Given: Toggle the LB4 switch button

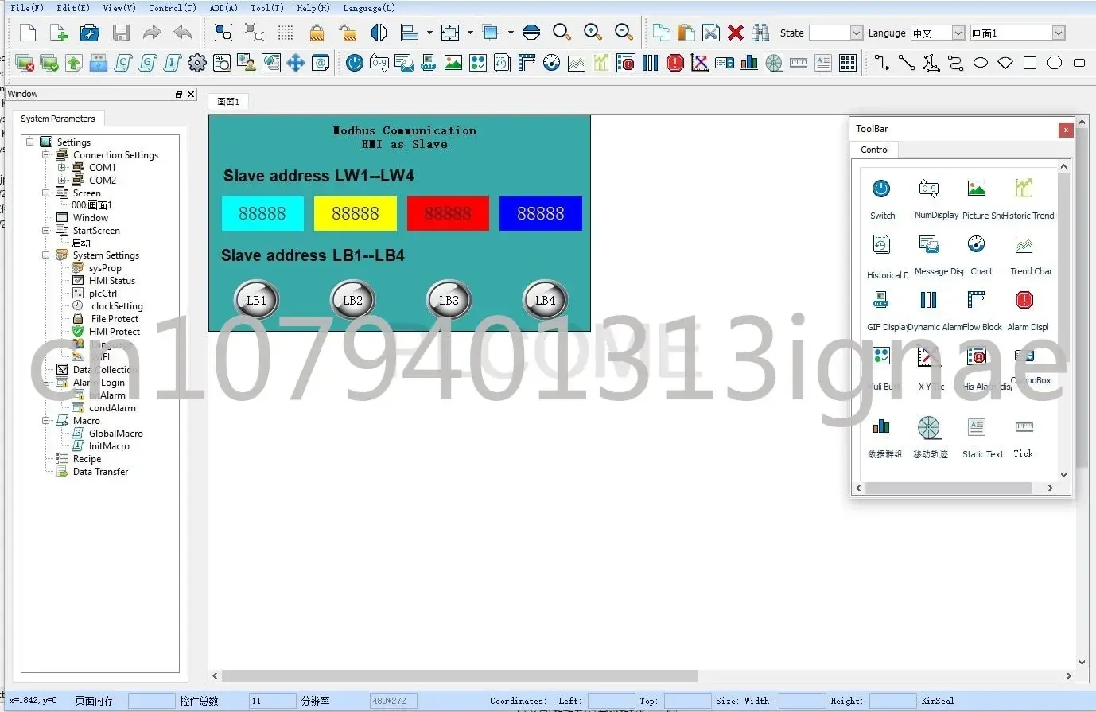Looking at the screenshot, I should tap(545, 300).
